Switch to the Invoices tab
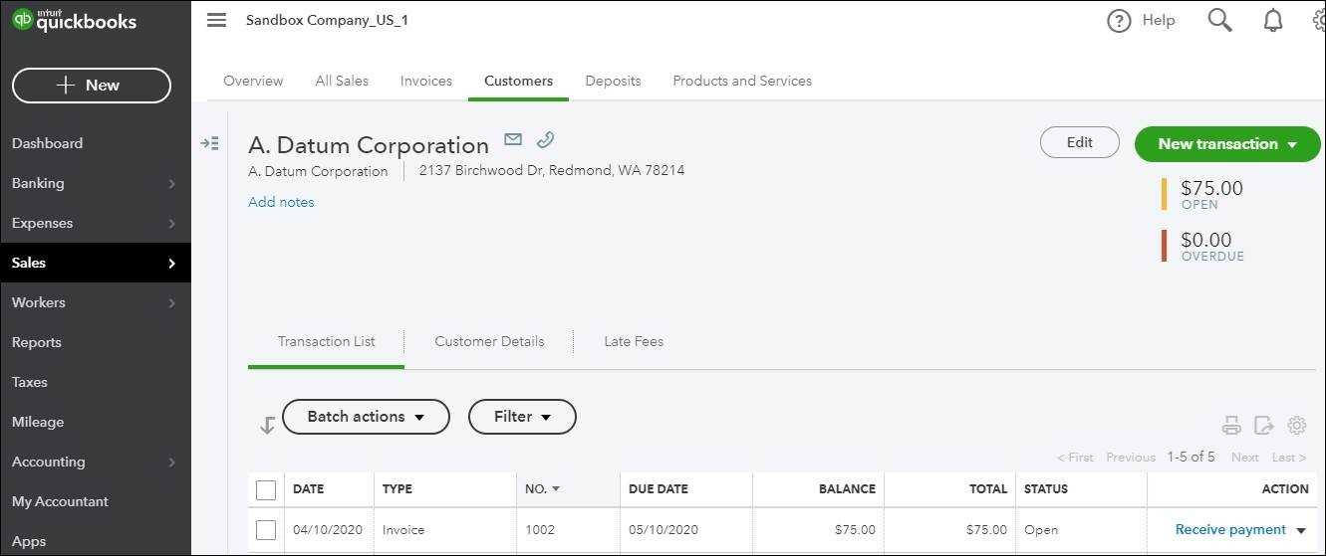 click(426, 81)
